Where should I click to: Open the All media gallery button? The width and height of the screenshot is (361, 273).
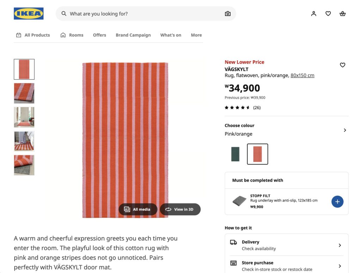pyautogui.click(x=137, y=209)
